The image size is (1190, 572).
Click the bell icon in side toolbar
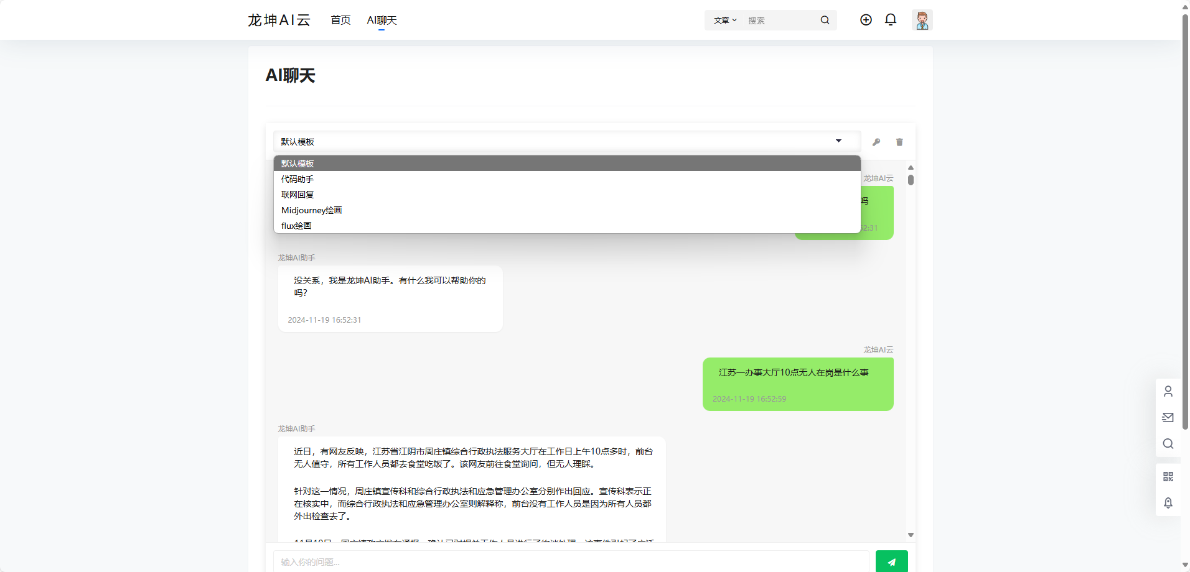point(1168,502)
